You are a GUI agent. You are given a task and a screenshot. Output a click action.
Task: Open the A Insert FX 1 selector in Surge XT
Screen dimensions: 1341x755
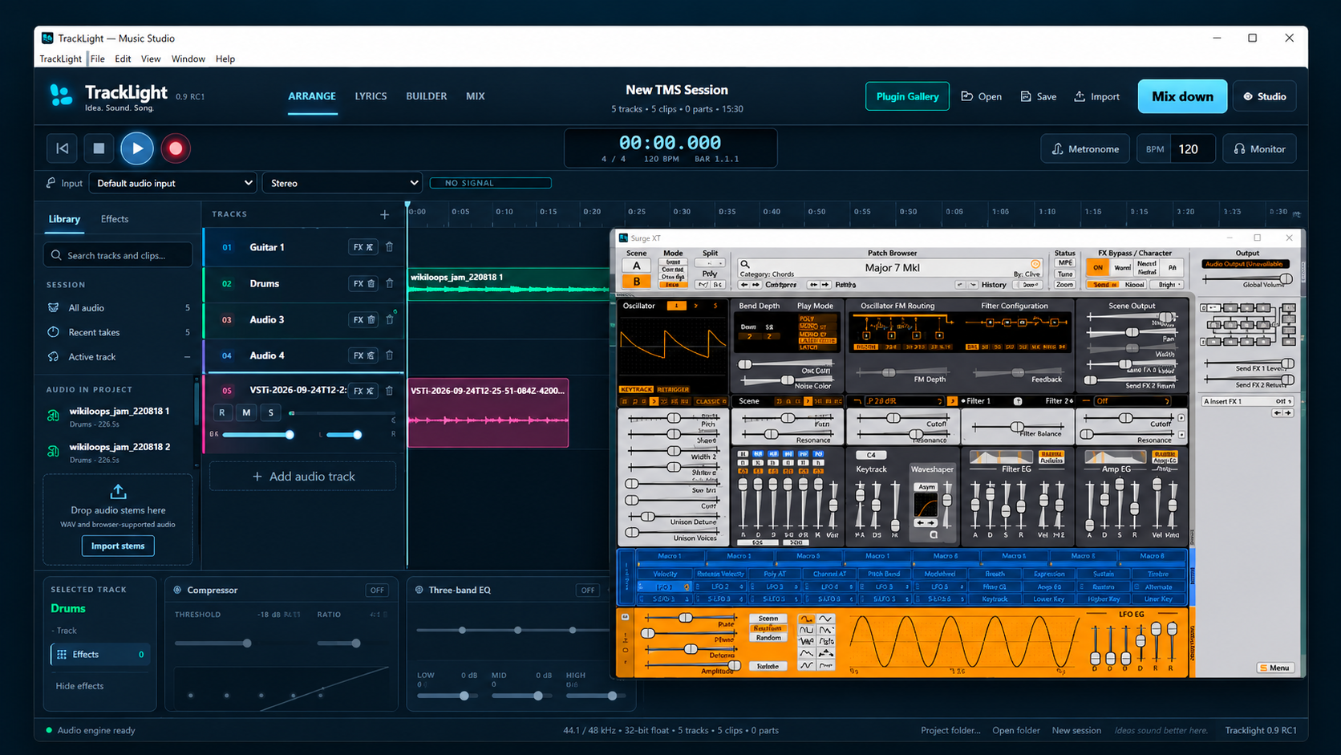[x=1247, y=401]
